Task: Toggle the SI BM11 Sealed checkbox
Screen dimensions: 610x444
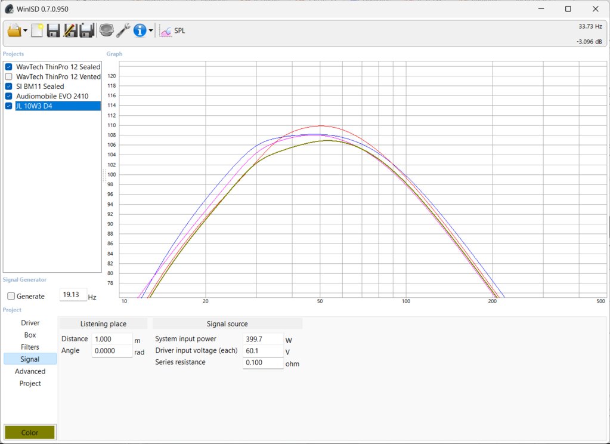Action: pyautogui.click(x=9, y=87)
